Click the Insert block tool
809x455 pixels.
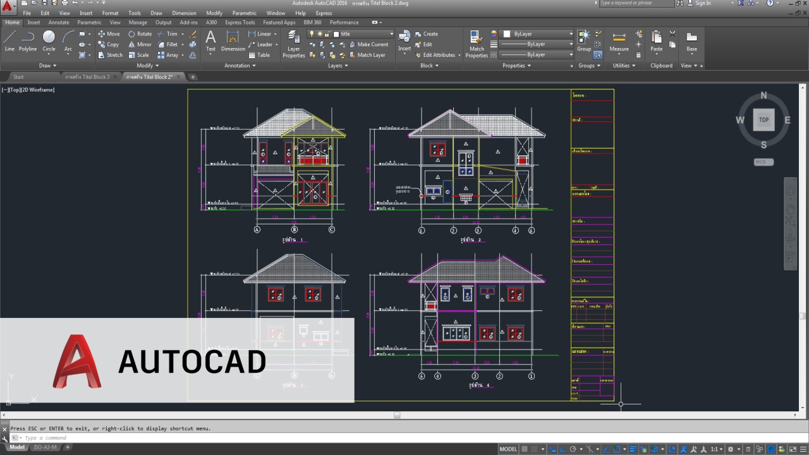coord(404,41)
